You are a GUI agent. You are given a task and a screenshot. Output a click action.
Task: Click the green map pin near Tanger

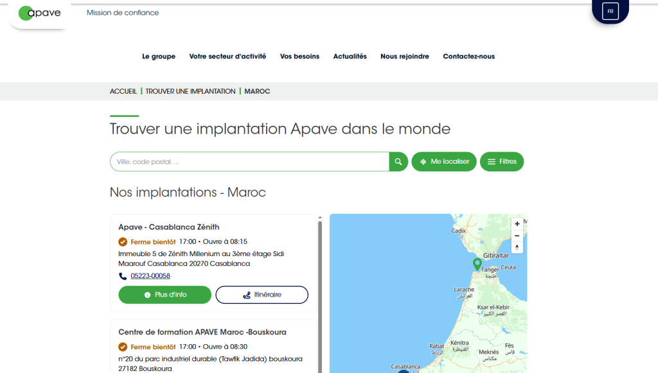pos(477,264)
